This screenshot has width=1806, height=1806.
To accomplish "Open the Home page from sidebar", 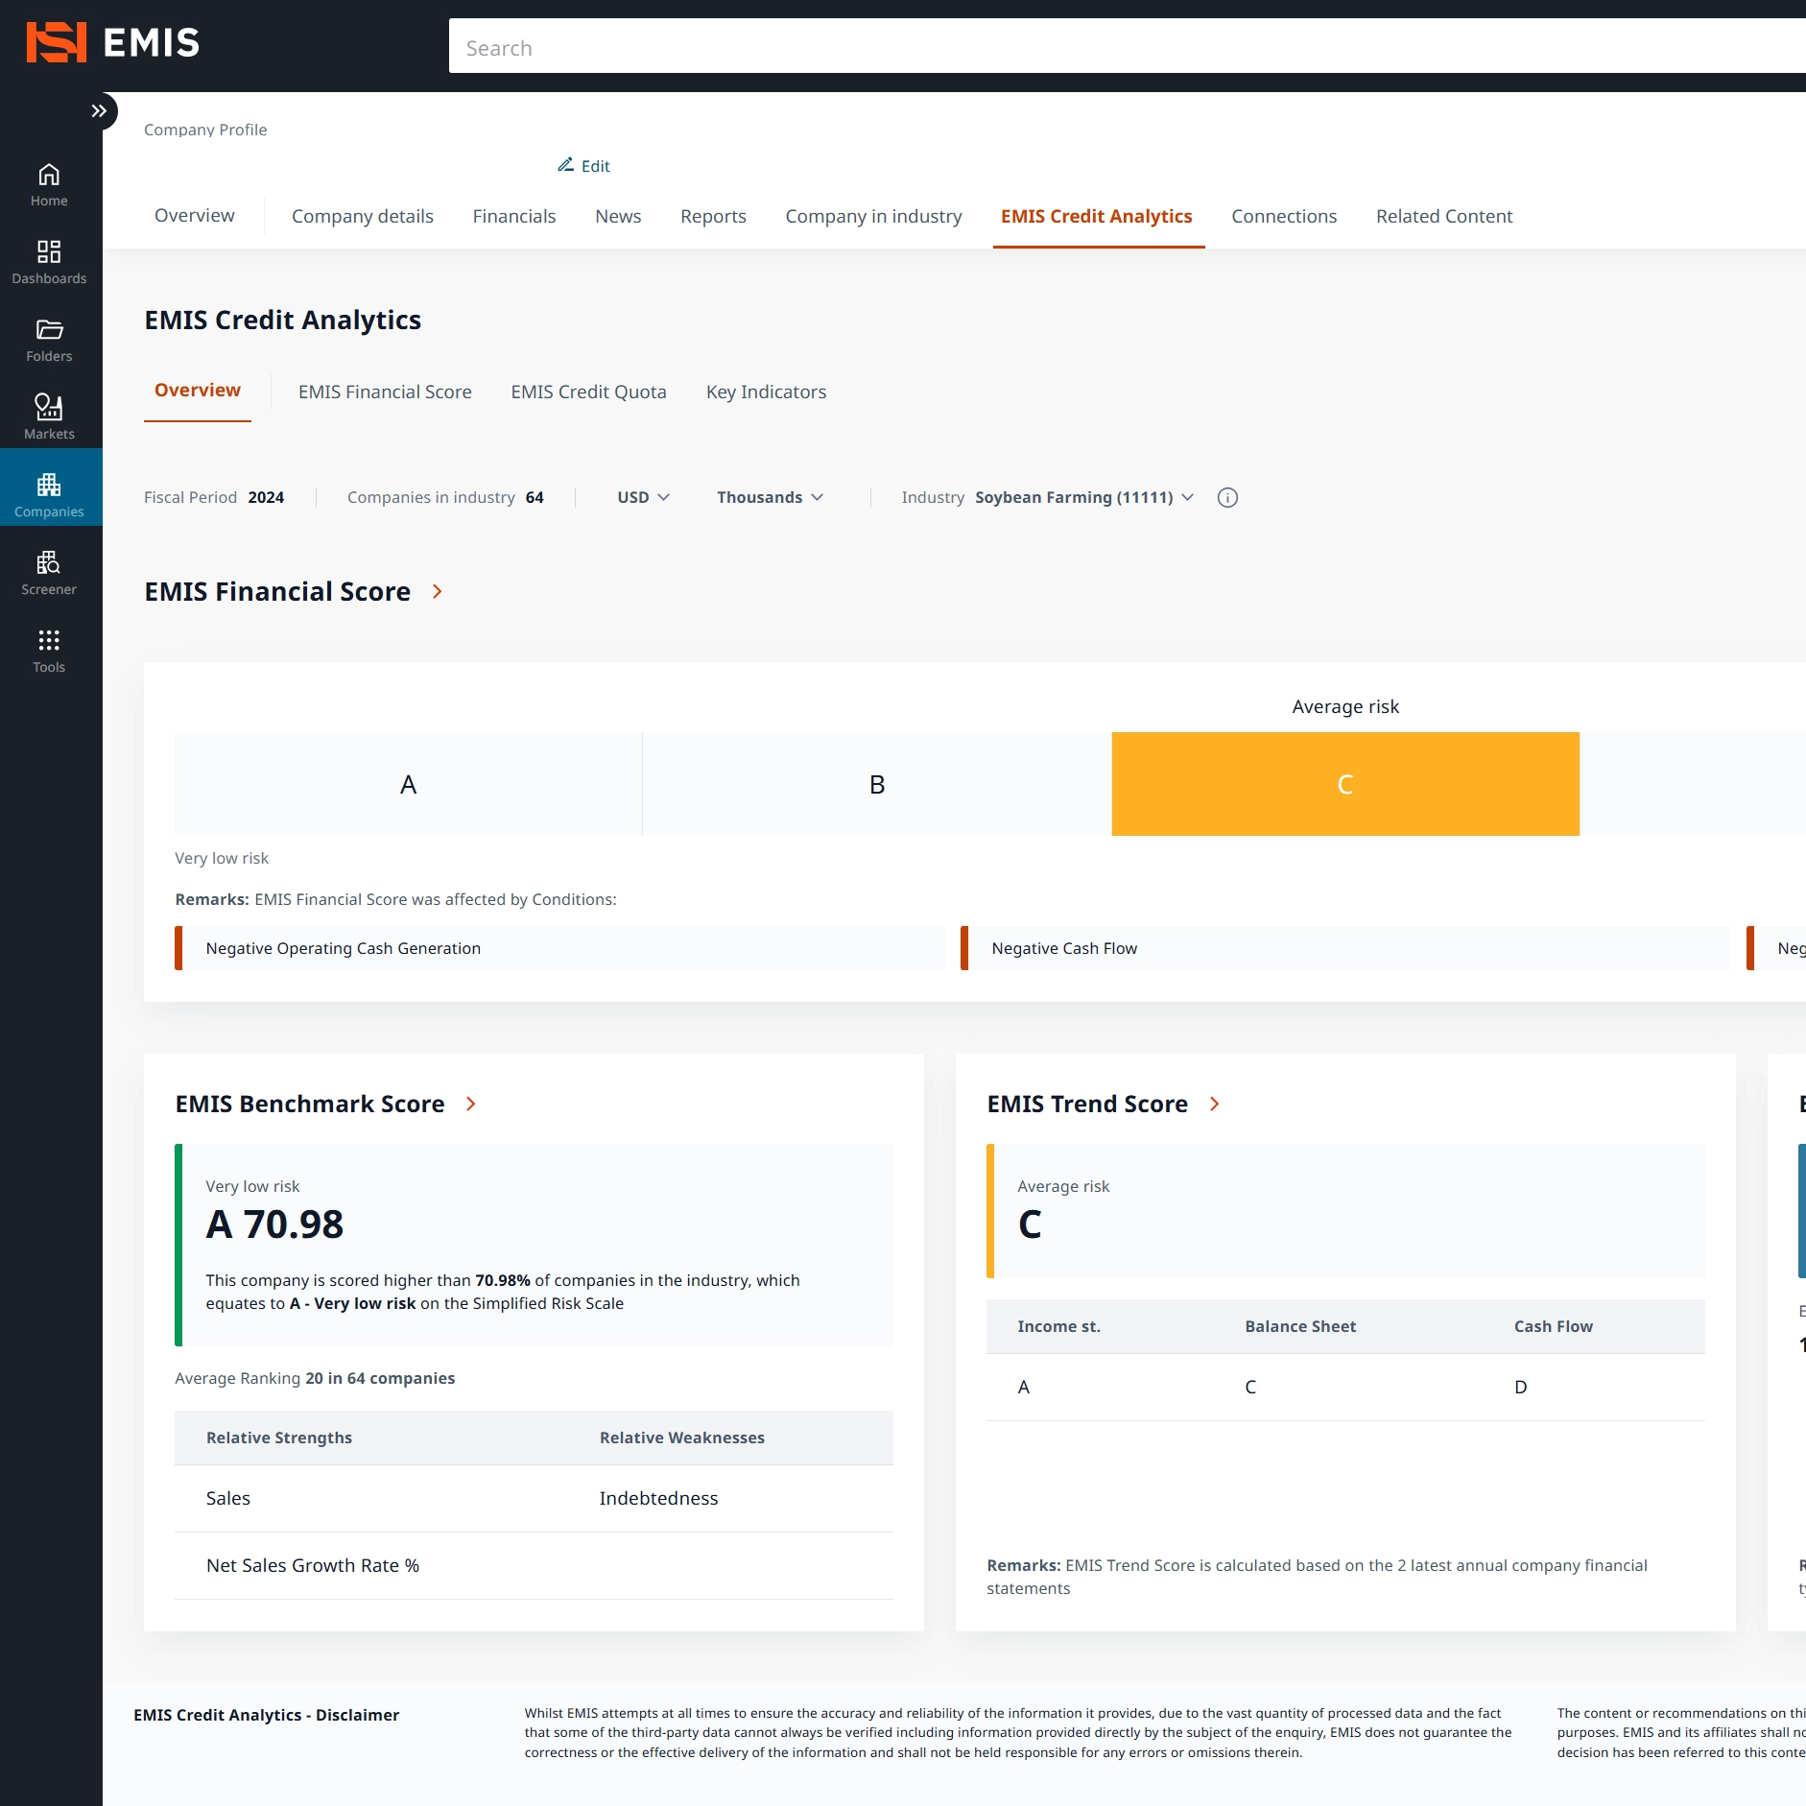I will 49,185.
